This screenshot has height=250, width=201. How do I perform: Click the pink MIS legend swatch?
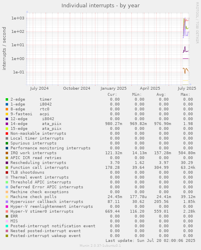point(7,221)
